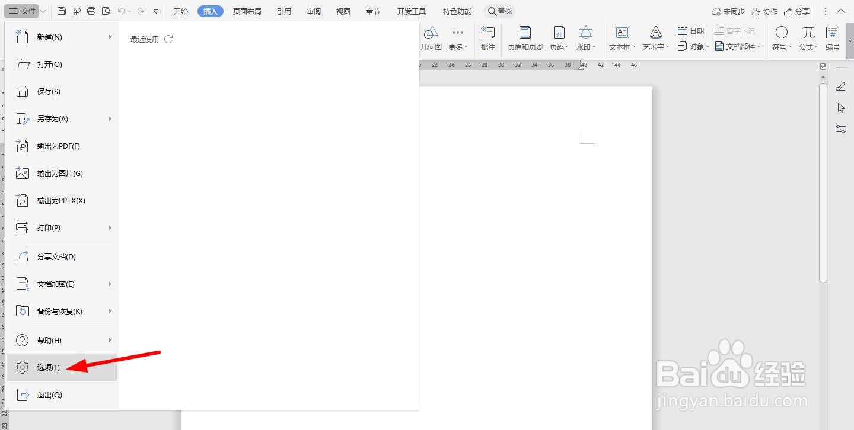Select 分享文档(D) menu item
This screenshot has width=854, height=430.
point(62,256)
